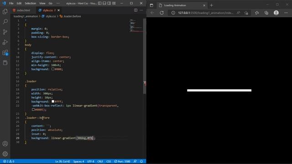This screenshot has width=292, height=164.
Task: Toggle panel layout icon in title bar
Action: 104,3
